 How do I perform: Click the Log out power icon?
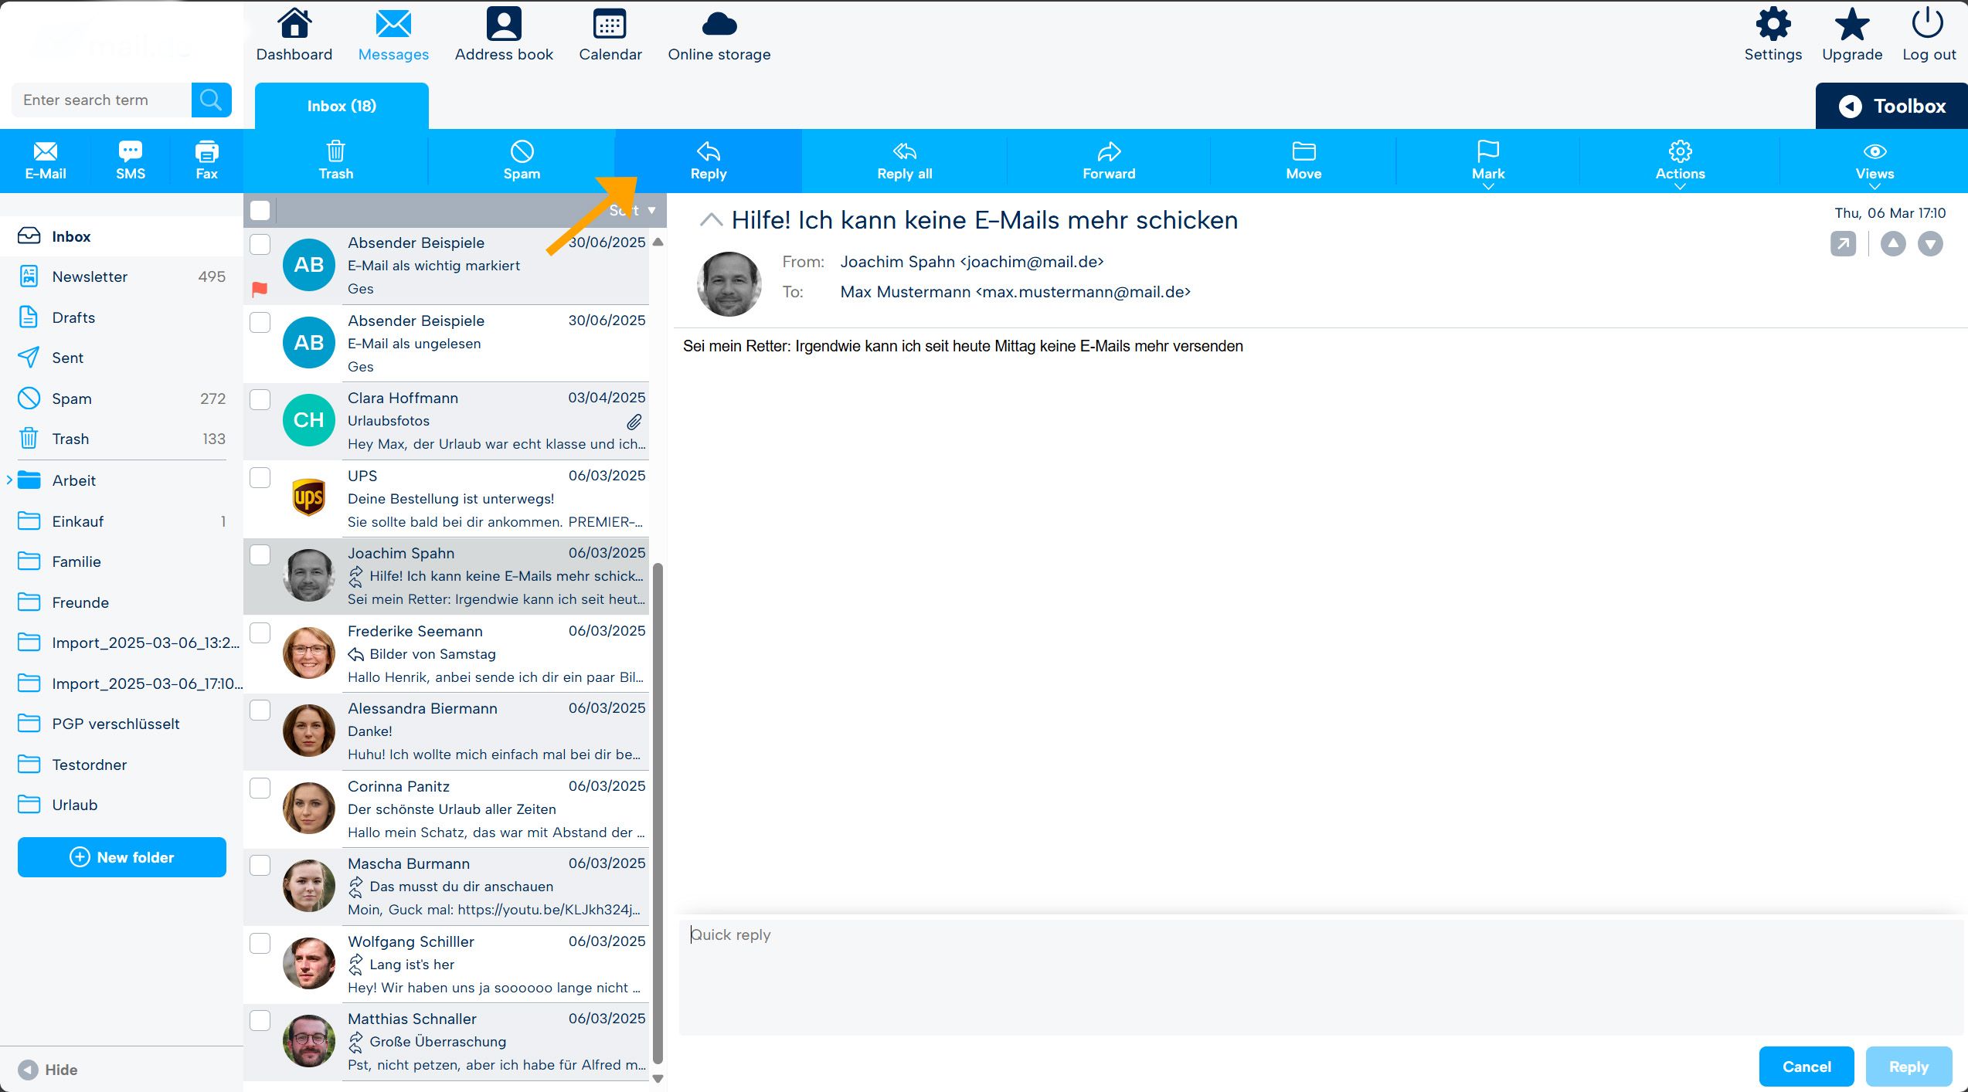coord(1928,24)
